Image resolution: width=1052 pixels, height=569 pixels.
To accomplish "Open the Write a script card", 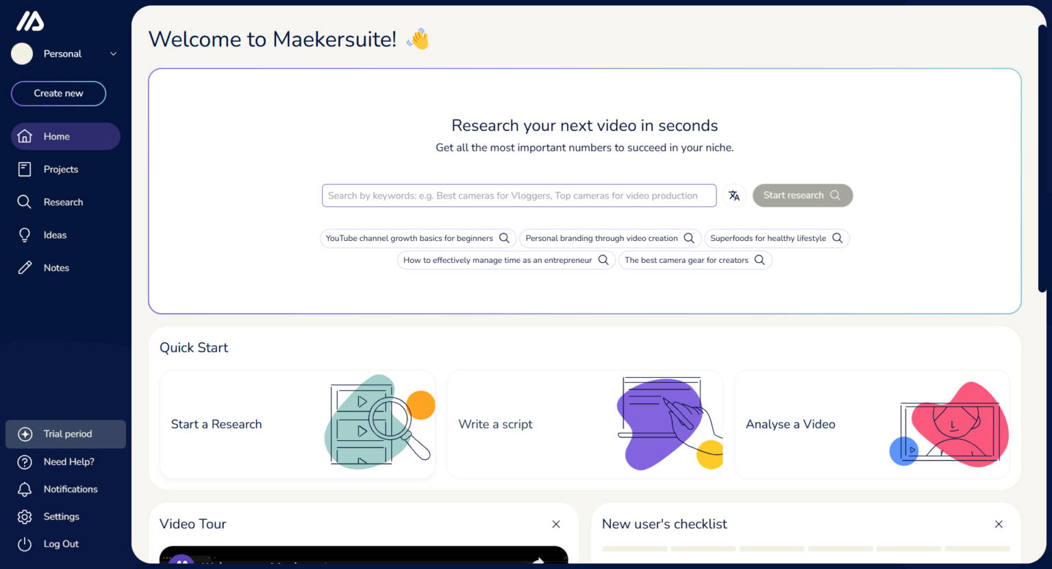I will click(x=584, y=424).
